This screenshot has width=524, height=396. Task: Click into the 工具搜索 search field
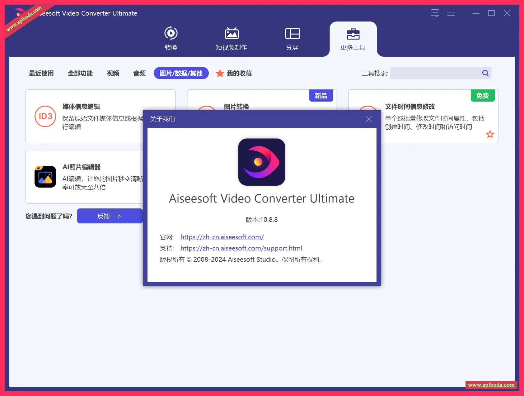(x=435, y=73)
